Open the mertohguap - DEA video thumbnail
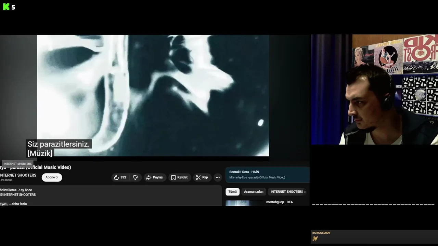Screen dimensions: 438x246 coord(245,203)
